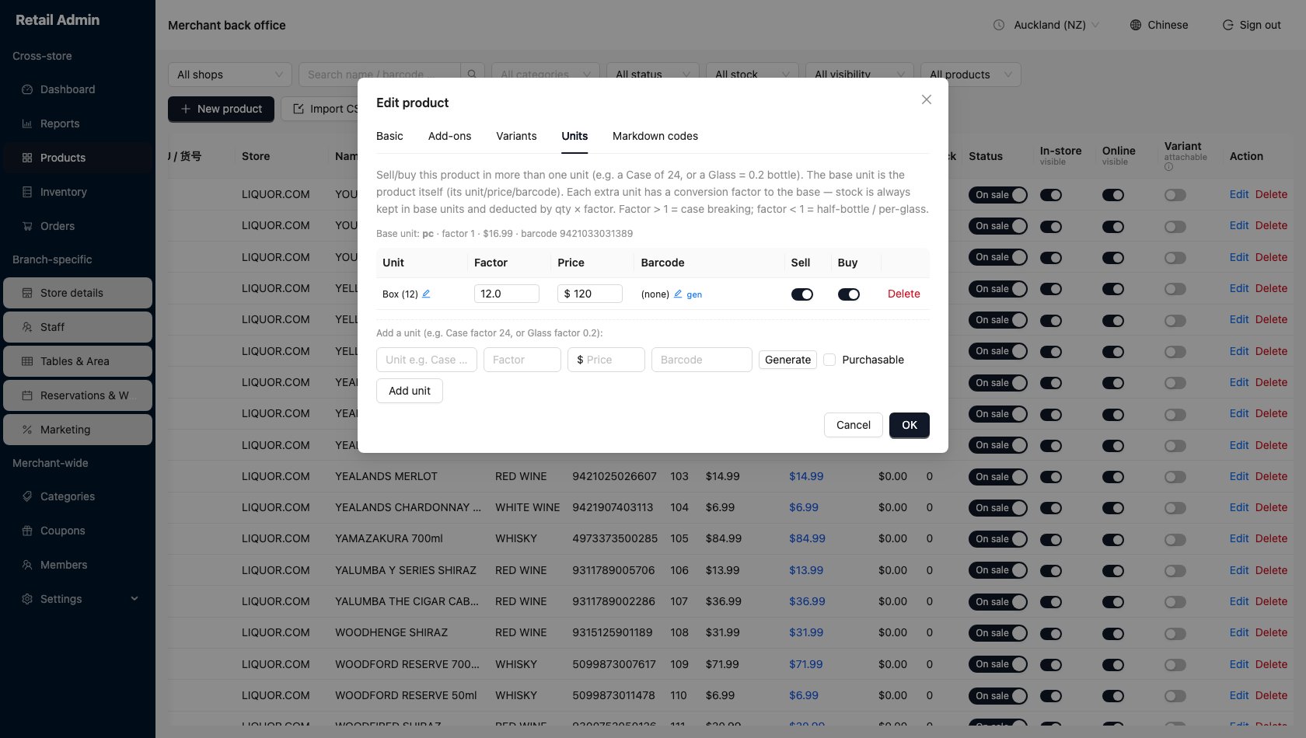Check the Purchasable checkbox
This screenshot has width=1306, height=738.
[x=829, y=360]
